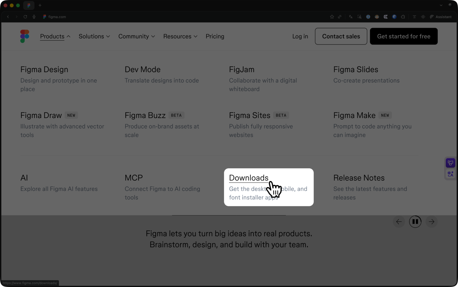The height and width of the screenshot is (287, 458).
Task: Go to the previous carousel slide
Action: click(399, 222)
